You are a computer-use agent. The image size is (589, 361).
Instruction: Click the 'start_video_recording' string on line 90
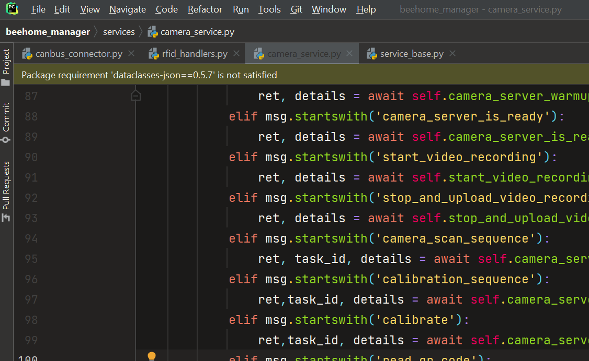[x=459, y=157]
